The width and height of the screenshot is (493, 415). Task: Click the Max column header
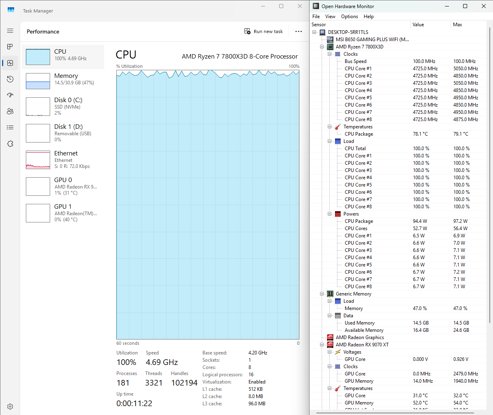(x=469, y=25)
